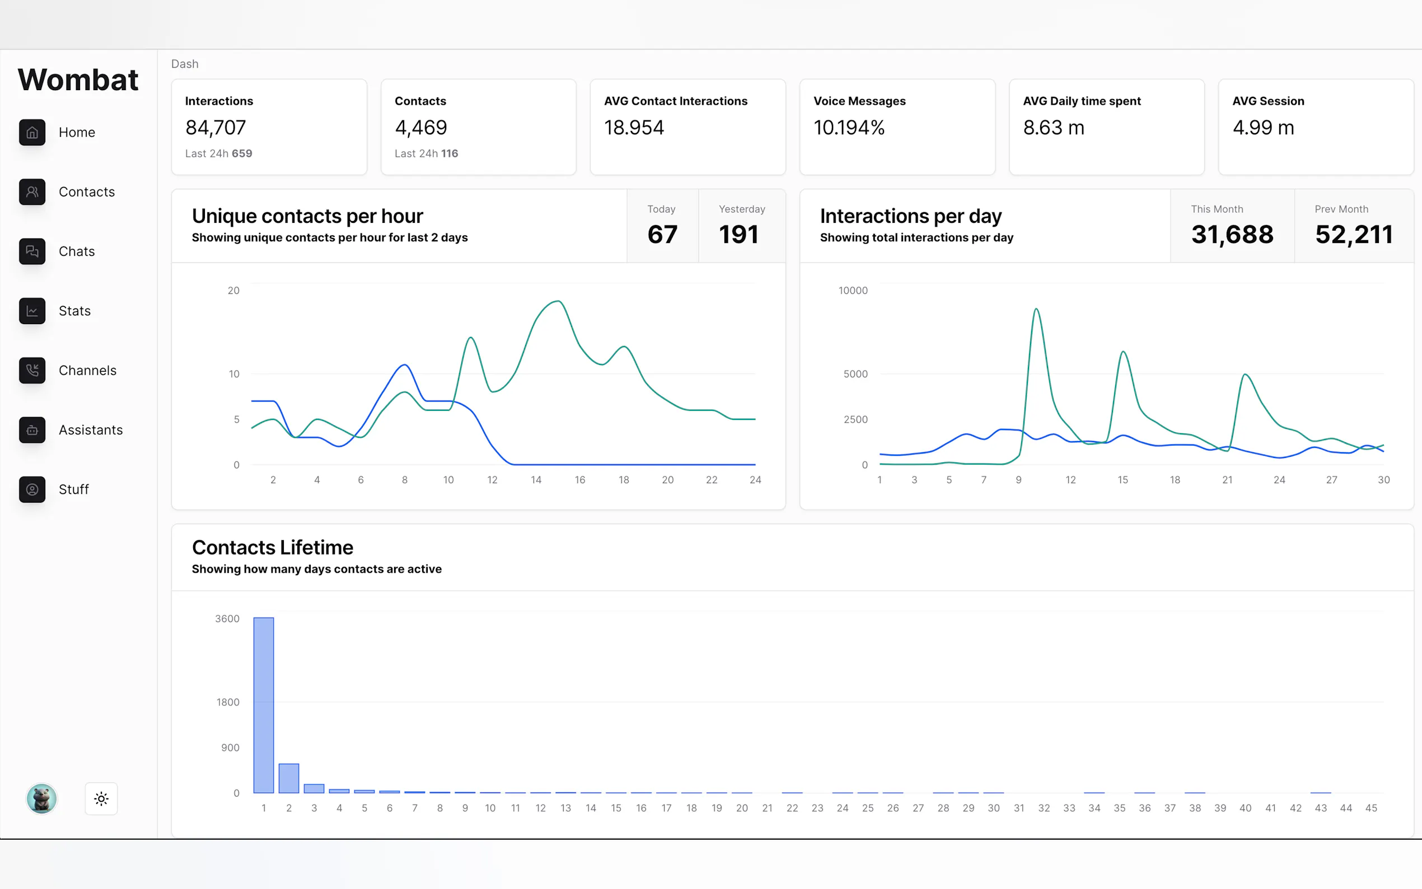Select the Channels phone icon
The width and height of the screenshot is (1422, 889).
32,371
